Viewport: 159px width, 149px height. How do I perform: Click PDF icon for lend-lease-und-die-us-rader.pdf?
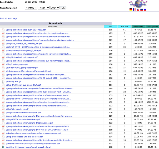tap(3, 137)
